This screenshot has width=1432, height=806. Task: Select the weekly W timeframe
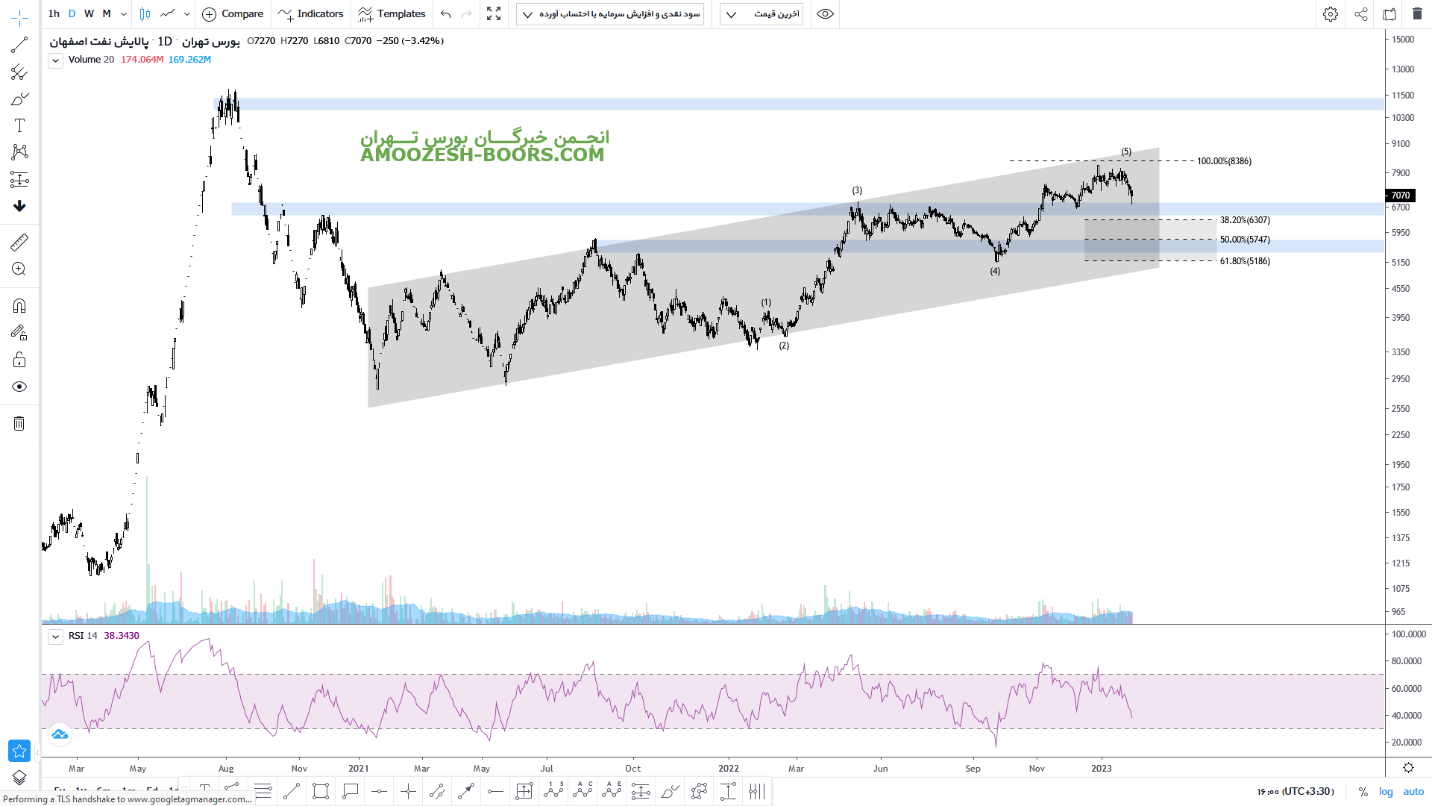click(89, 13)
